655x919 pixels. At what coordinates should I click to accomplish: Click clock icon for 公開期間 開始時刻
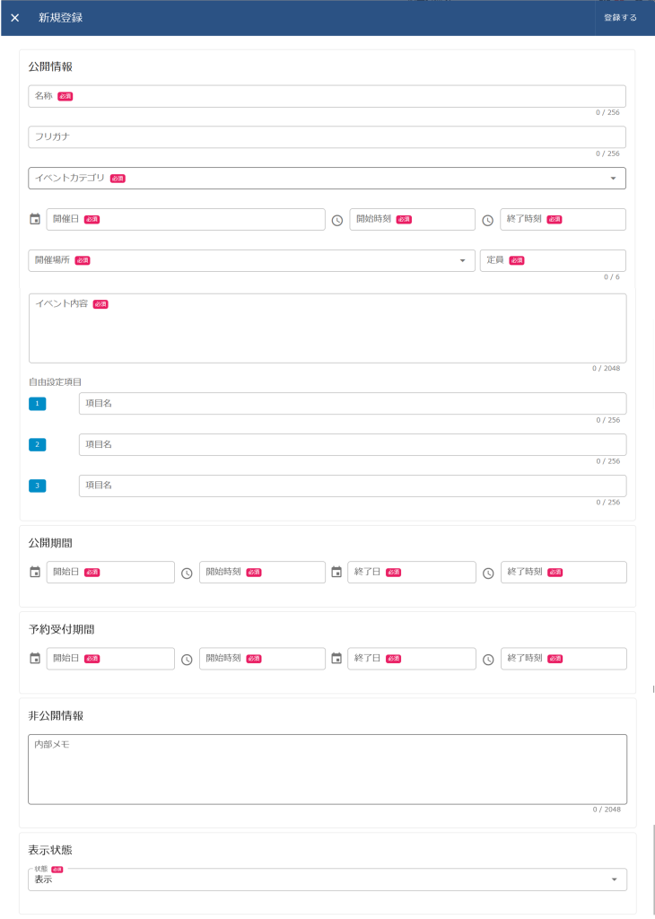click(187, 573)
